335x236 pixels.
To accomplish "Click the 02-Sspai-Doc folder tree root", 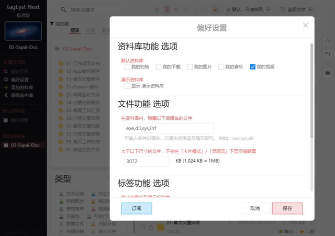I will pyautogui.click(x=77, y=49).
